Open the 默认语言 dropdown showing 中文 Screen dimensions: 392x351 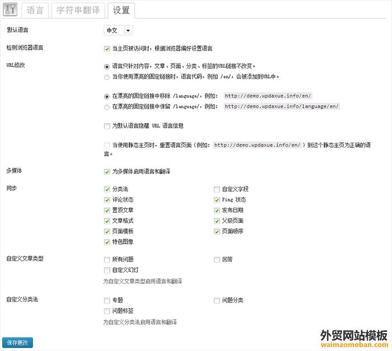point(118,30)
